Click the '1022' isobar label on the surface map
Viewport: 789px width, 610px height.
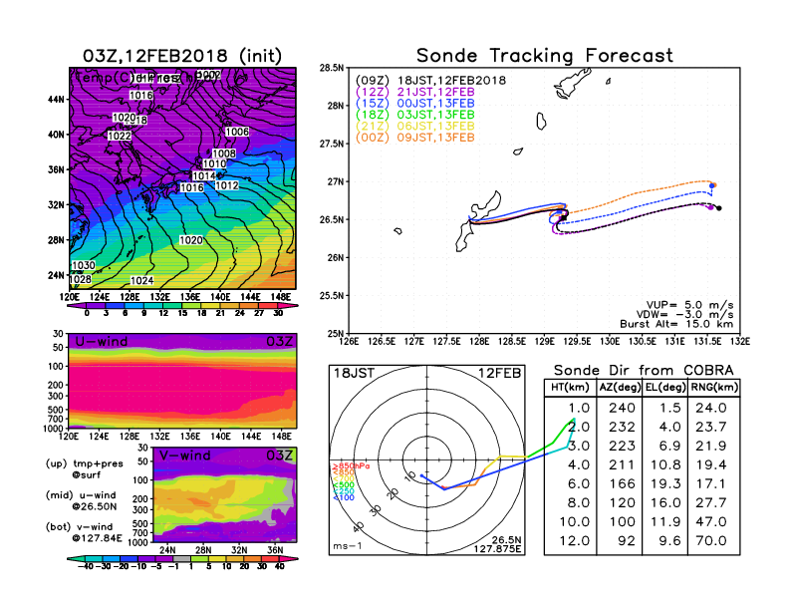click(x=120, y=136)
